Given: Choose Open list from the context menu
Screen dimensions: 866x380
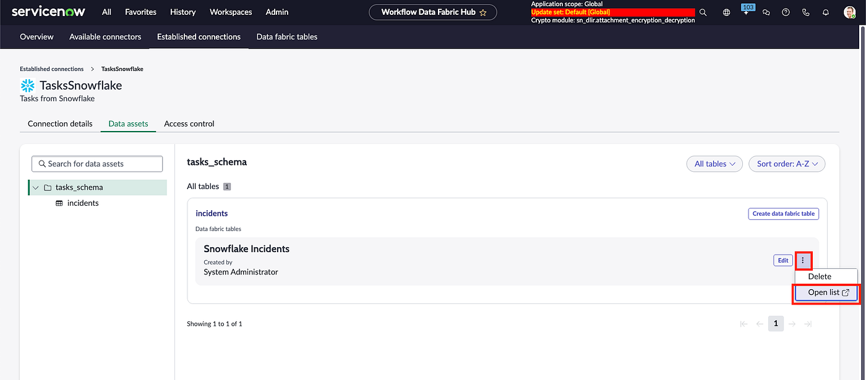Looking at the screenshot, I should [x=826, y=292].
